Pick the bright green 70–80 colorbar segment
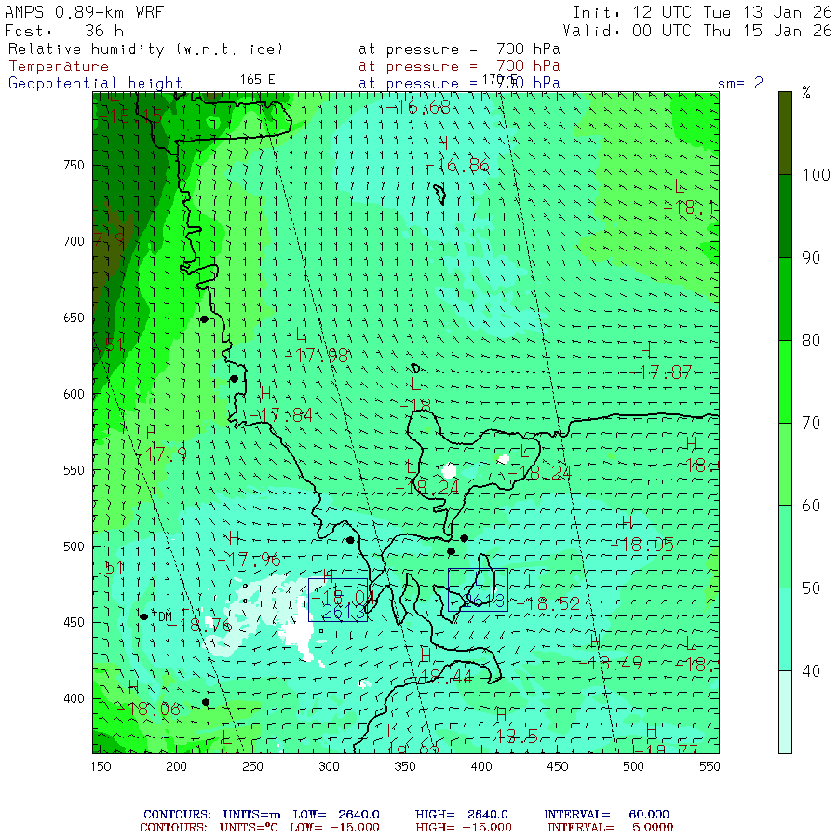The width and height of the screenshot is (838, 838). pyautogui.click(x=785, y=382)
